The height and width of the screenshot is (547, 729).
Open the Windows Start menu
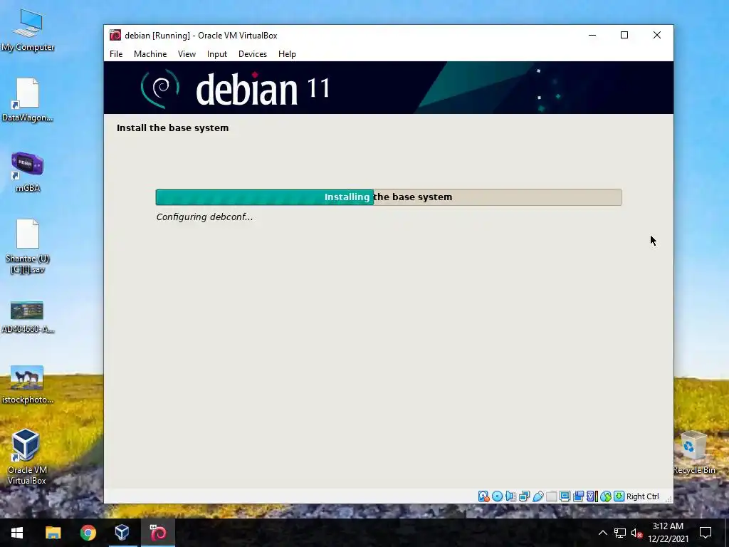17,533
